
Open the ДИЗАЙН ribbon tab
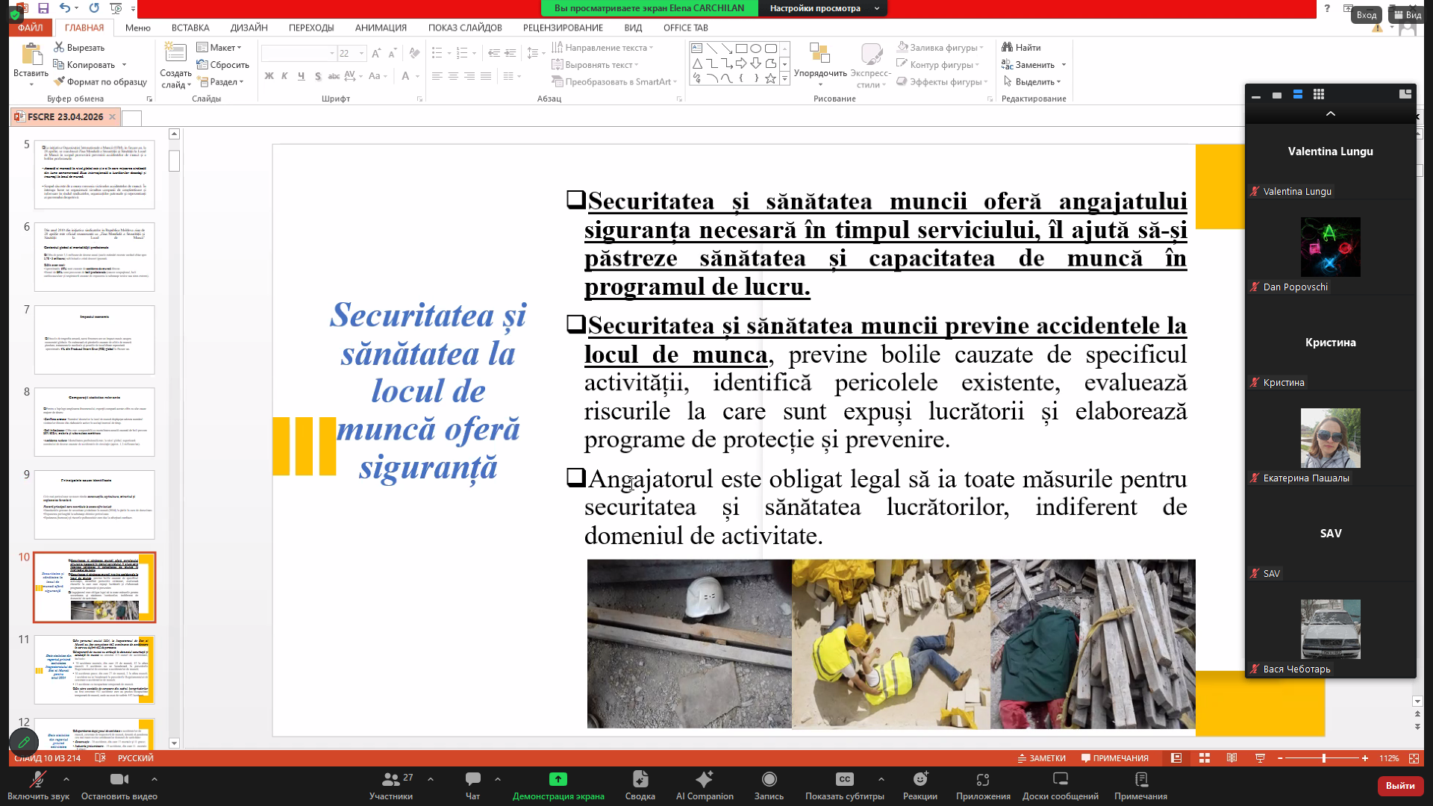tap(249, 28)
